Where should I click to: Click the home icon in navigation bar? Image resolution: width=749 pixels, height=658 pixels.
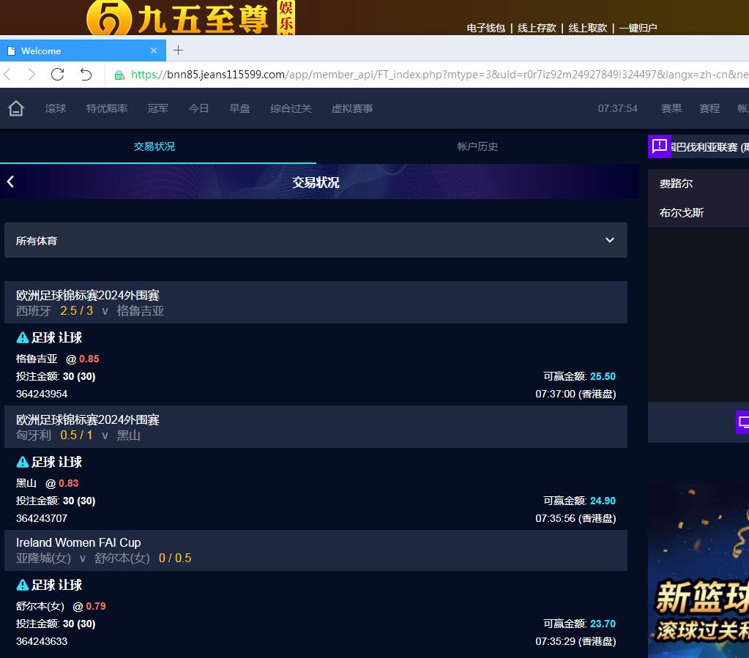point(16,108)
